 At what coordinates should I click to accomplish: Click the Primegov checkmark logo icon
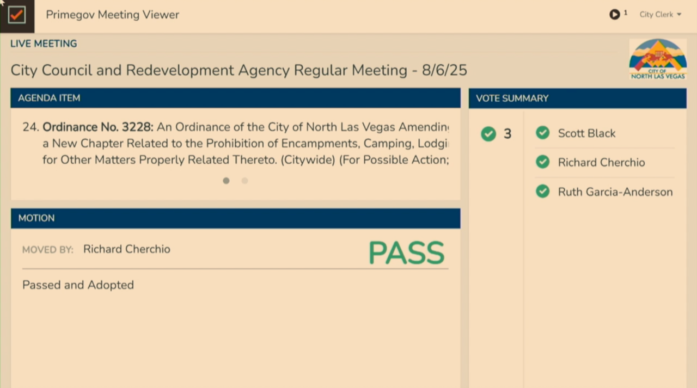[16, 15]
